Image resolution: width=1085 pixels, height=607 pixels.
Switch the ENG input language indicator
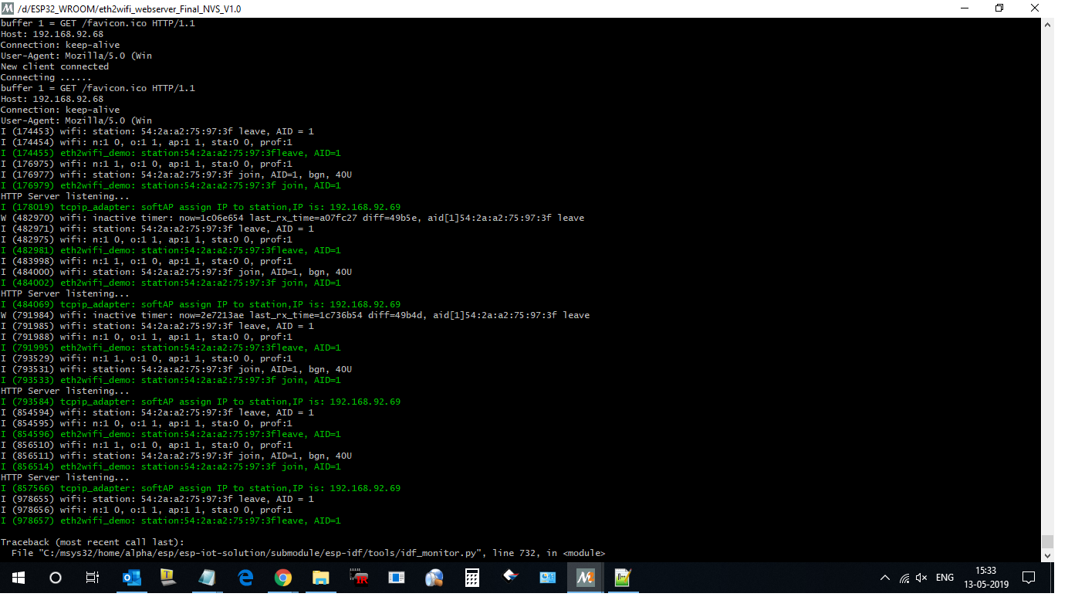tap(945, 578)
